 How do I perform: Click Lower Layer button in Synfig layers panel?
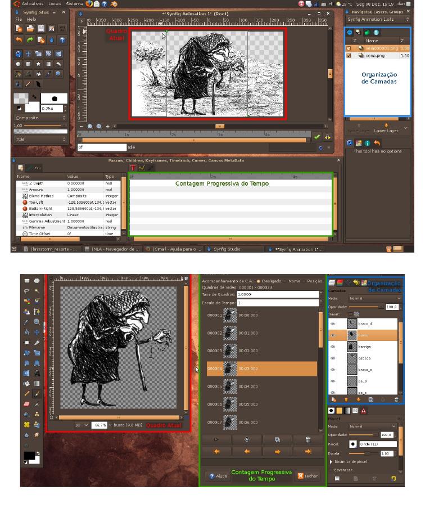[x=386, y=129]
